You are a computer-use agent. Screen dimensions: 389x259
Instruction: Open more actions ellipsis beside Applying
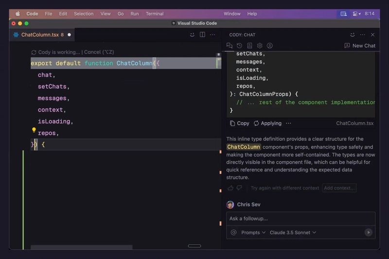click(288, 123)
